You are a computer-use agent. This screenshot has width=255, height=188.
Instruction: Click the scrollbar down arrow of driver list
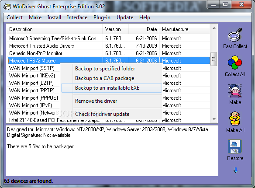[214, 119]
